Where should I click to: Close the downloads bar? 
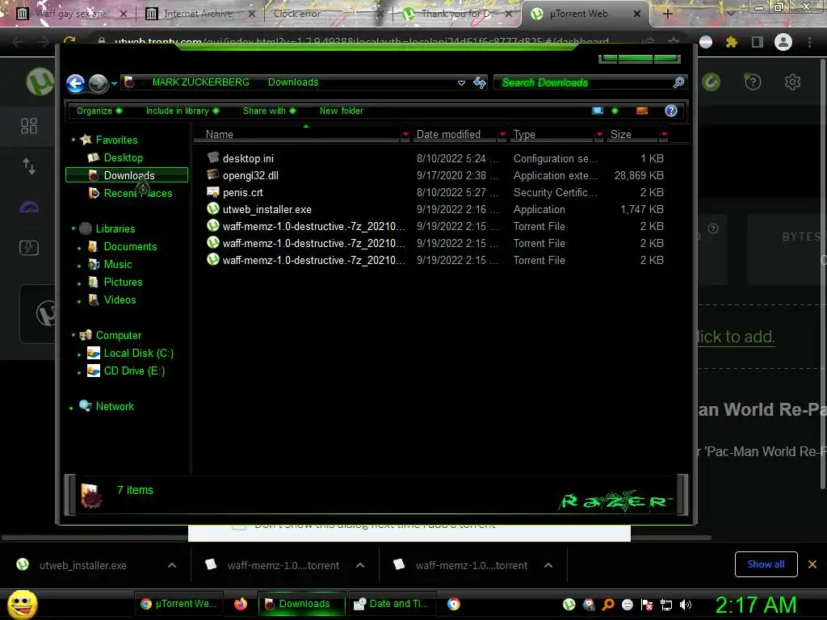pos(812,564)
